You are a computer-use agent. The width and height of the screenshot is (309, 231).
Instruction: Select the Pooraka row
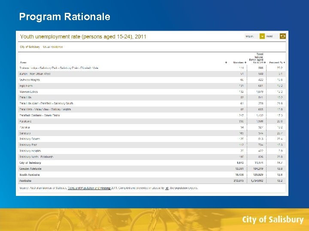pyautogui.click(x=152, y=127)
